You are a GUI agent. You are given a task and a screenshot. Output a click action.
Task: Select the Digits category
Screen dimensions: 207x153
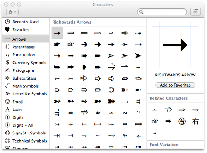(26, 117)
